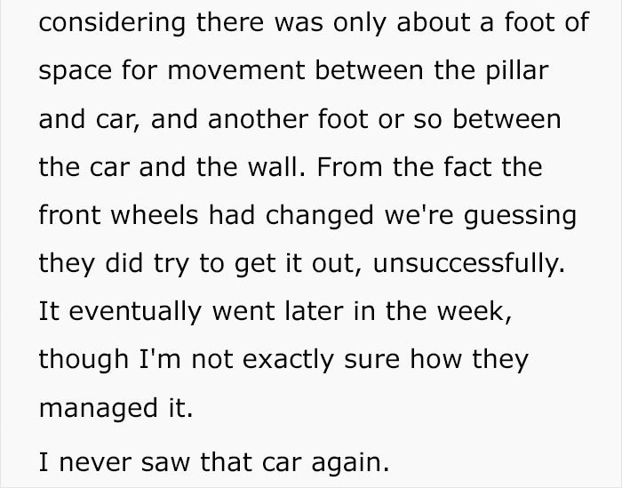This screenshot has height=488, width=622.
Task: Click the word "exactly" in the paragraph
Action: (288, 360)
